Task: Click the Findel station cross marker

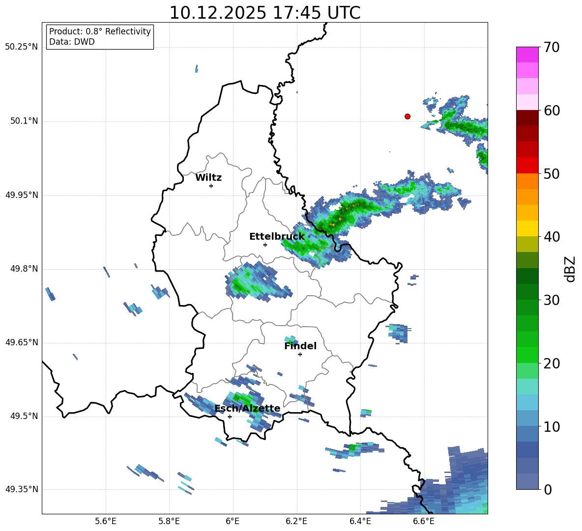Action: [x=300, y=355]
